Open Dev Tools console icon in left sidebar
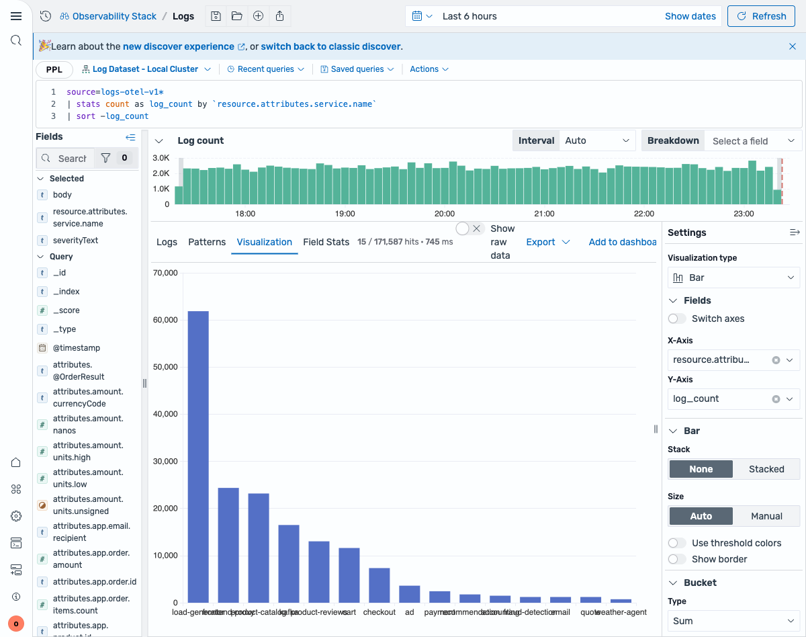The width and height of the screenshot is (806, 637). click(x=16, y=543)
